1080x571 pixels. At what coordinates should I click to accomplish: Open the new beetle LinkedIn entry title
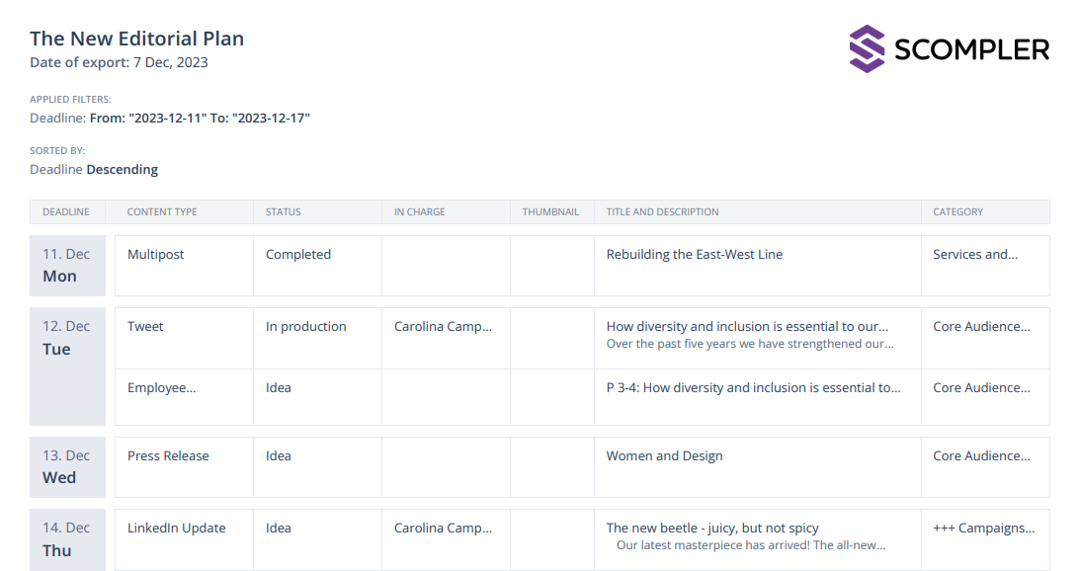click(x=711, y=529)
